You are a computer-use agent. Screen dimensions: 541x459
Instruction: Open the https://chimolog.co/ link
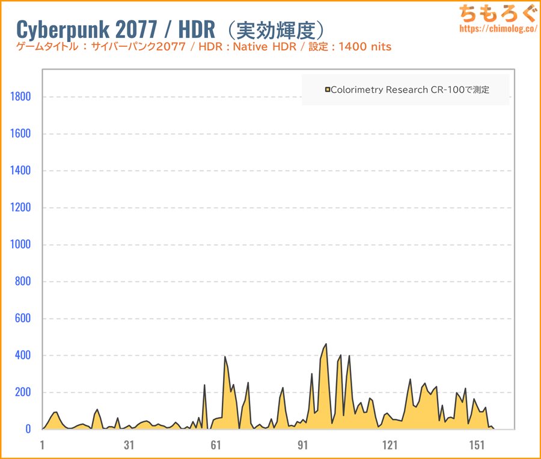(x=498, y=29)
